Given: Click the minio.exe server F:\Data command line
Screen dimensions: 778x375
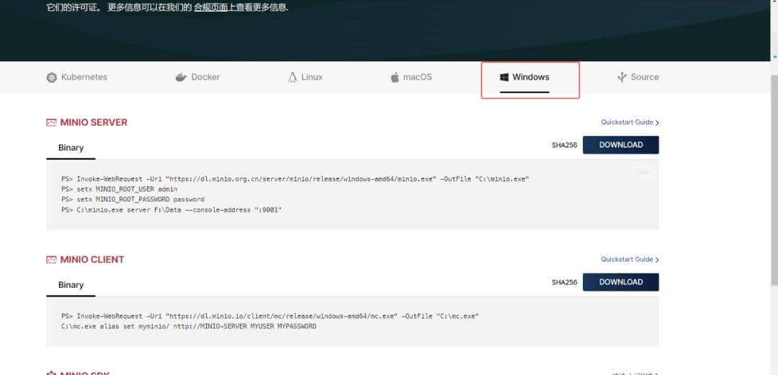Looking at the screenshot, I should (x=171, y=210).
